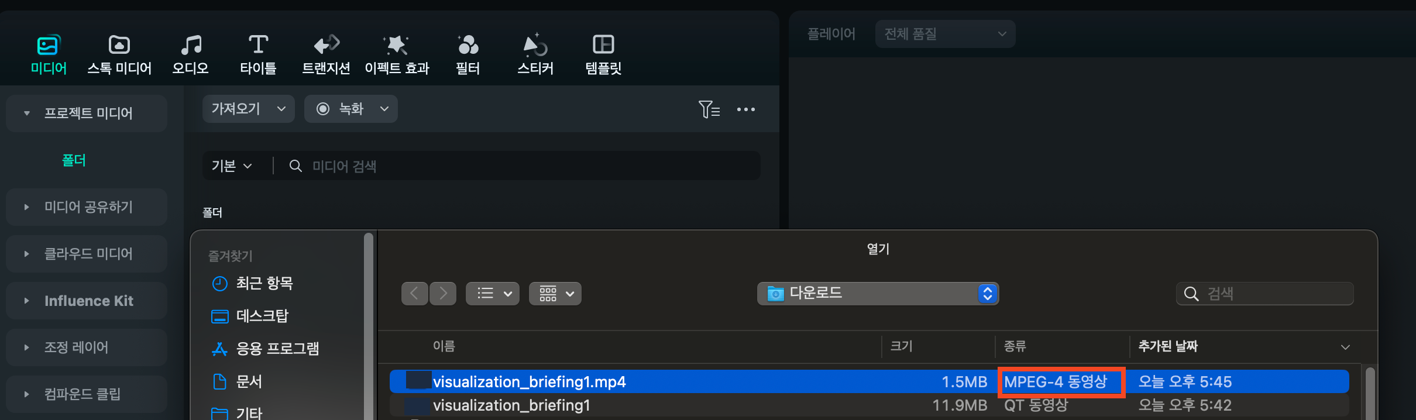Select the 데스크탑 favorites location
Image resolution: width=1416 pixels, height=420 pixels.
262,316
